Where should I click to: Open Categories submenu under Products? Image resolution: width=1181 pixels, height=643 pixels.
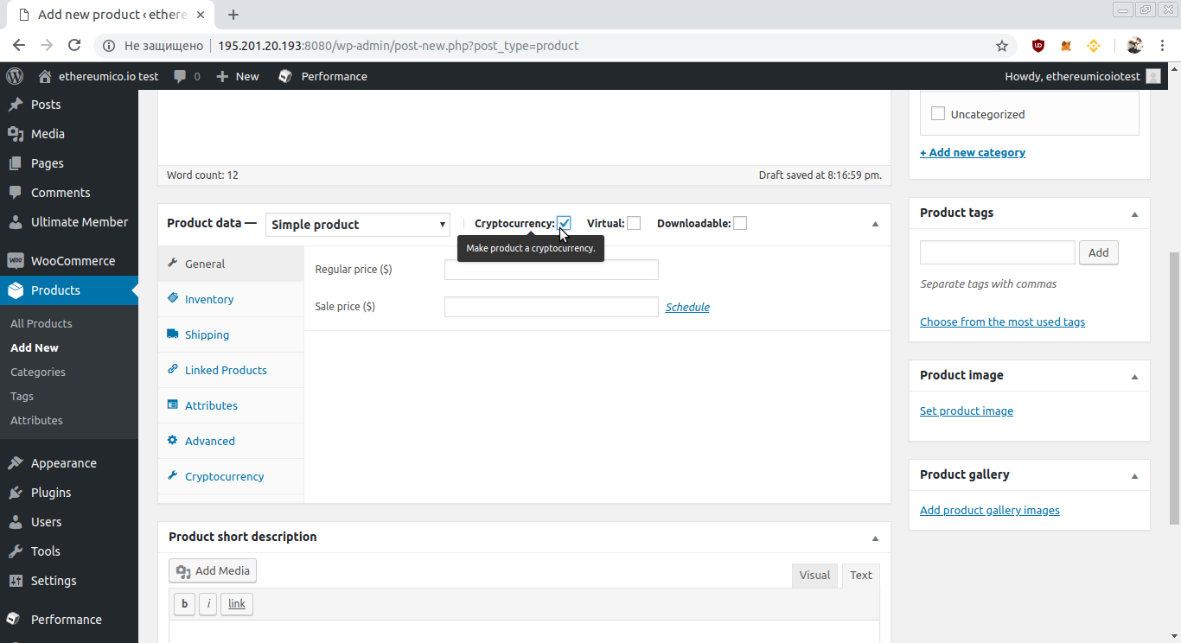pyautogui.click(x=38, y=372)
